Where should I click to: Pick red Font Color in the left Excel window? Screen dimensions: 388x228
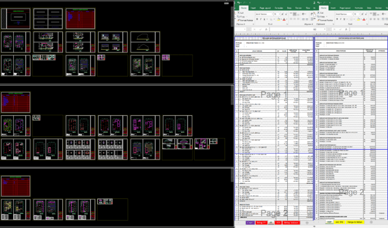(x=284, y=19)
